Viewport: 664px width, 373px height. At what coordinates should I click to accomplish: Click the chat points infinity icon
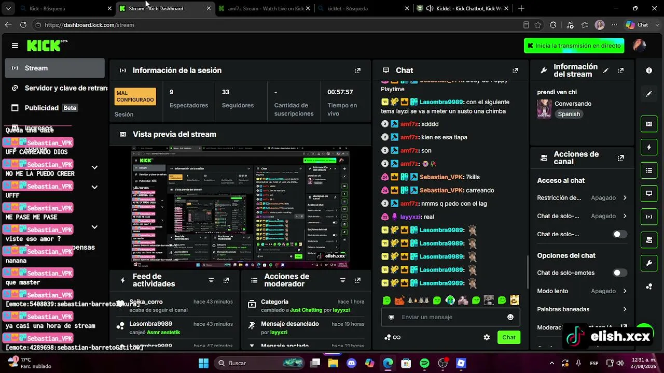[393, 337]
